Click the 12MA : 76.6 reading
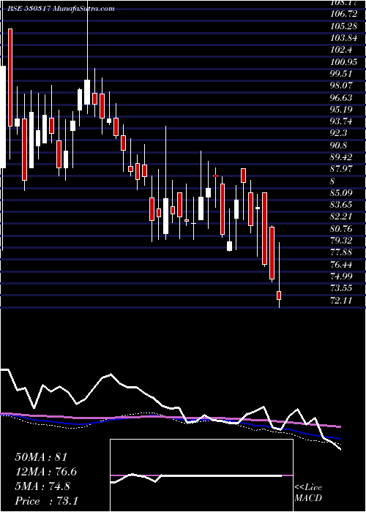Screen dimensions: 366x512 (x=46, y=472)
